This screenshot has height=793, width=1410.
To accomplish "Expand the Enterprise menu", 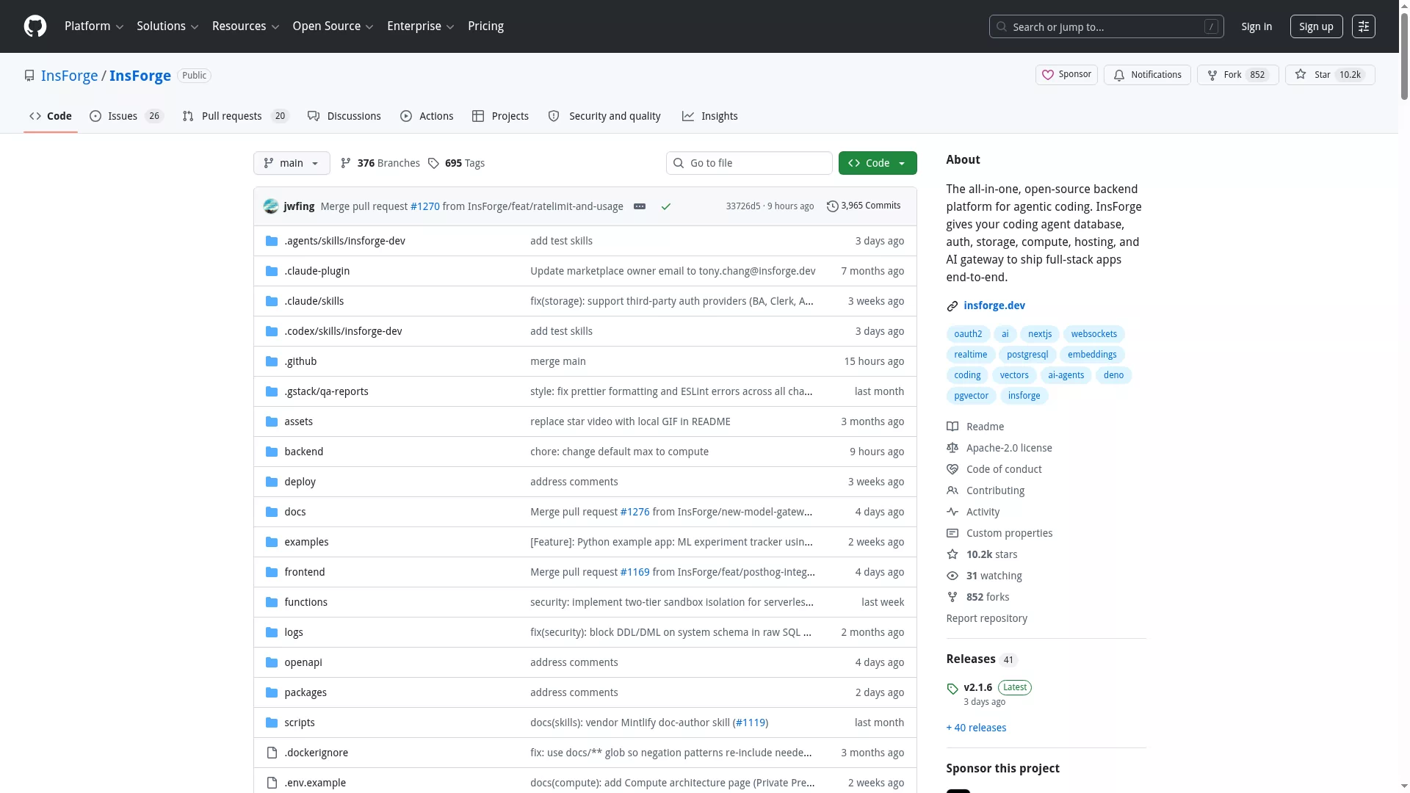I will tap(420, 26).
